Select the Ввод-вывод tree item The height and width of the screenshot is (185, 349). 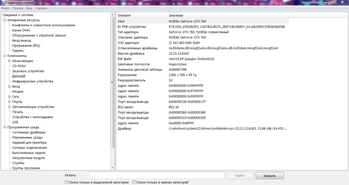tap(21, 41)
